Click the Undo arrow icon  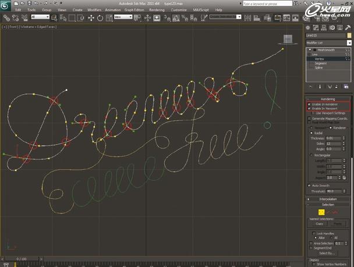coord(36,3)
